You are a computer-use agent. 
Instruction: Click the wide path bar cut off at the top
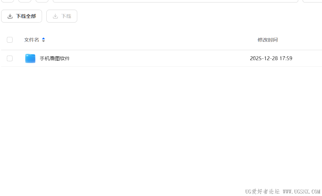pos(176,1)
